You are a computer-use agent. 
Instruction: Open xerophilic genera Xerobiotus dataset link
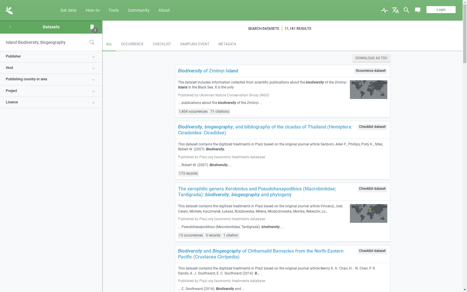257,192
